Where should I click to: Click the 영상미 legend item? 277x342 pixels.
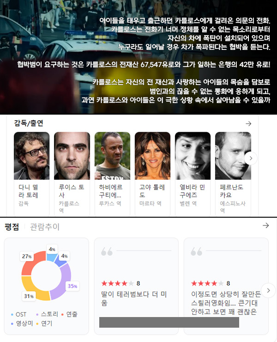22,324
